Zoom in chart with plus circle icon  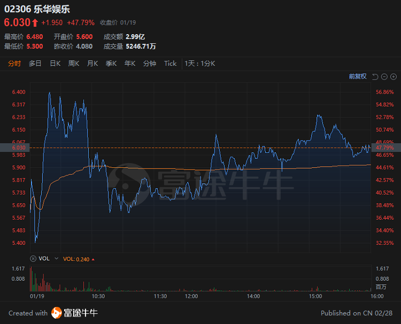394,76
